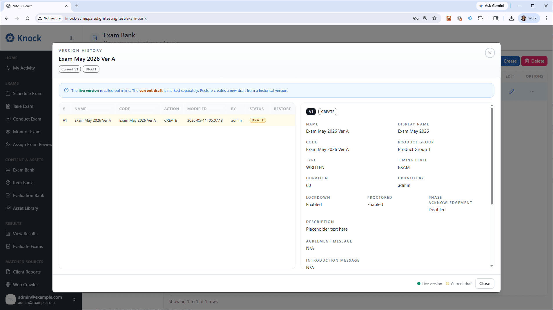This screenshot has width=553, height=310.
Task: Click the V1 pill in details panel
Action: coord(311,112)
